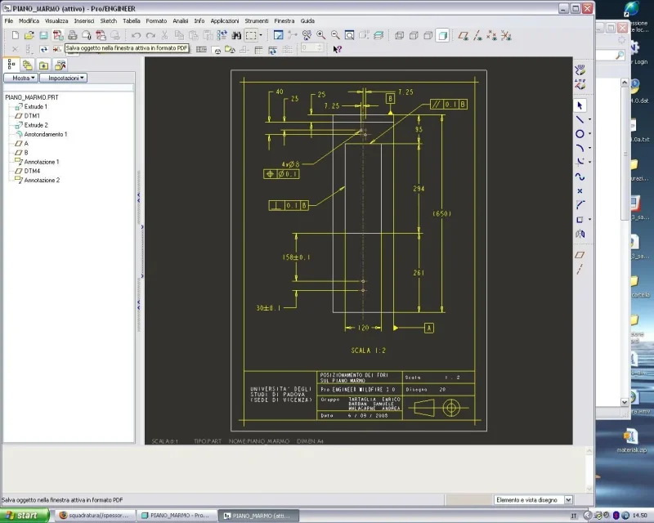Click the background window's vertical scrollbar down arrow
The width and height of the screenshot is (654, 523).
(x=625, y=403)
